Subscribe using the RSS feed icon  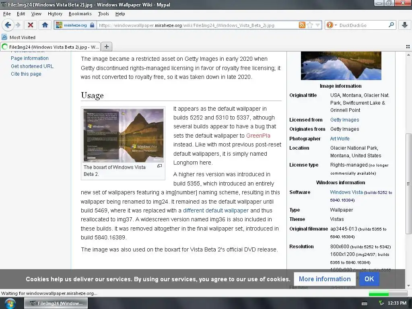point(302,25)
